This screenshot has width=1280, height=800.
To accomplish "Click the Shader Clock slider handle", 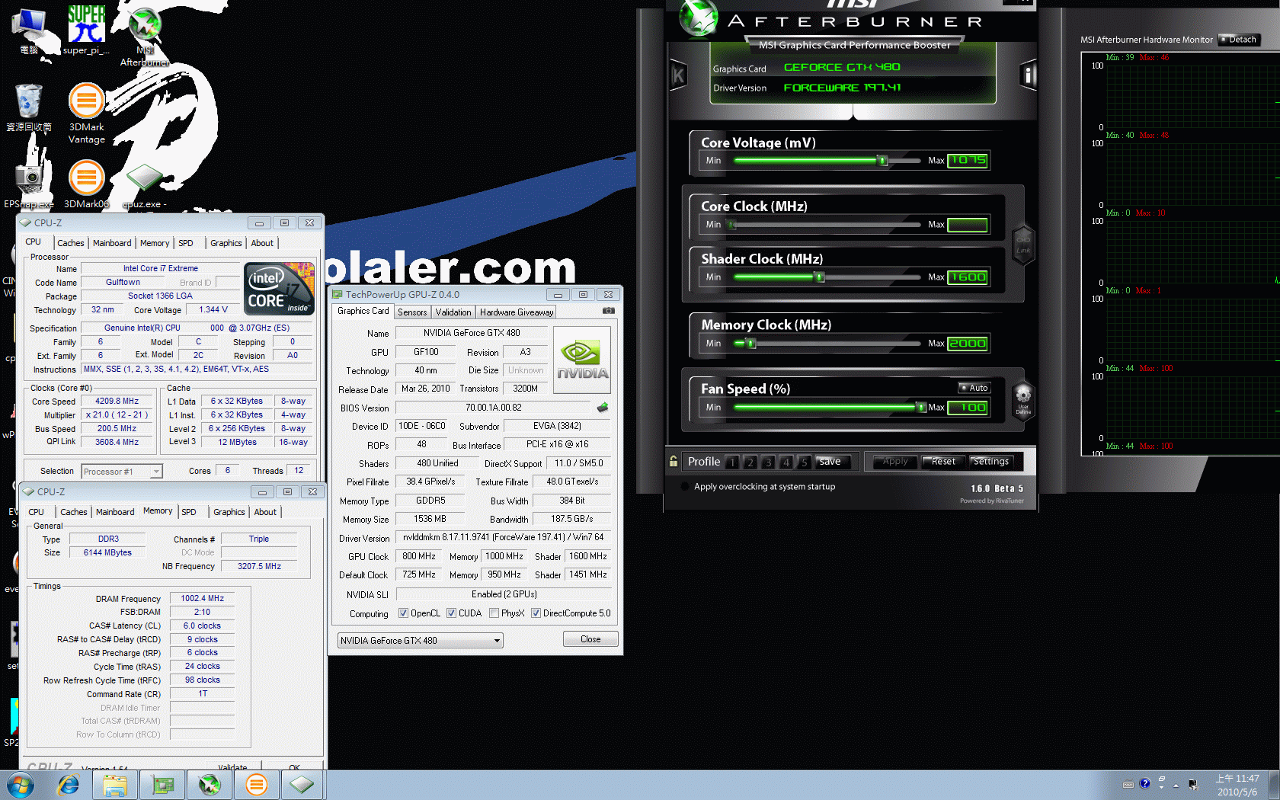I will pyautogui.click(x=820, y=277).
